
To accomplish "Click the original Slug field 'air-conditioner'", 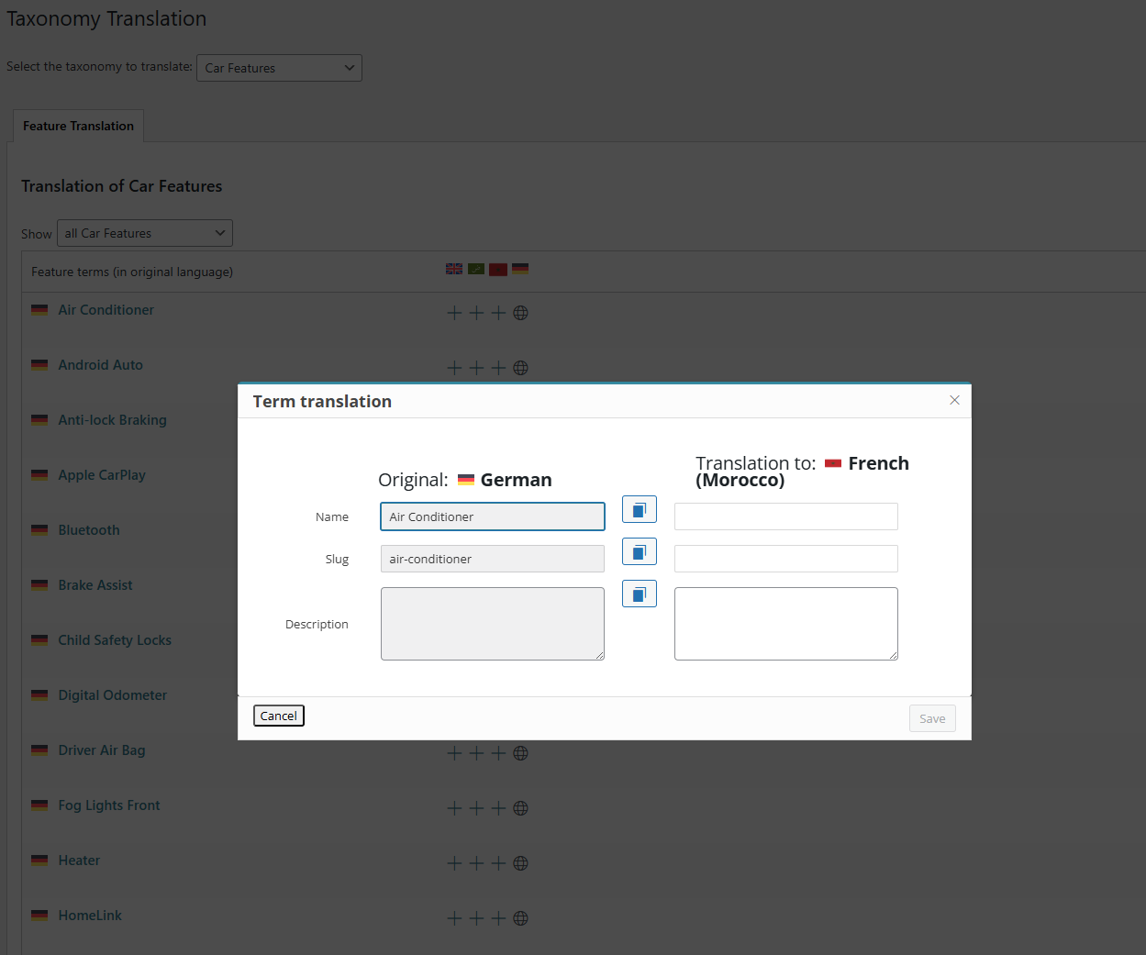I will (x=493, y=559).
